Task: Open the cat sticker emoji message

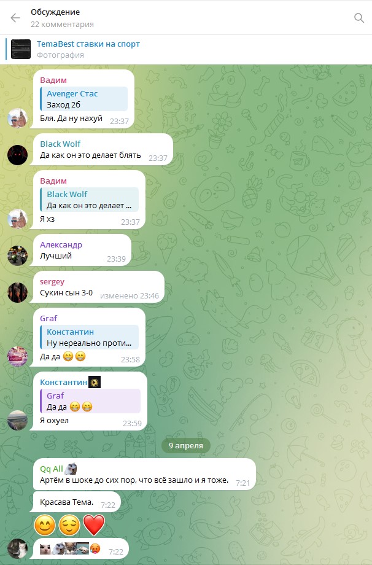Action: click(x=80, y=548)
